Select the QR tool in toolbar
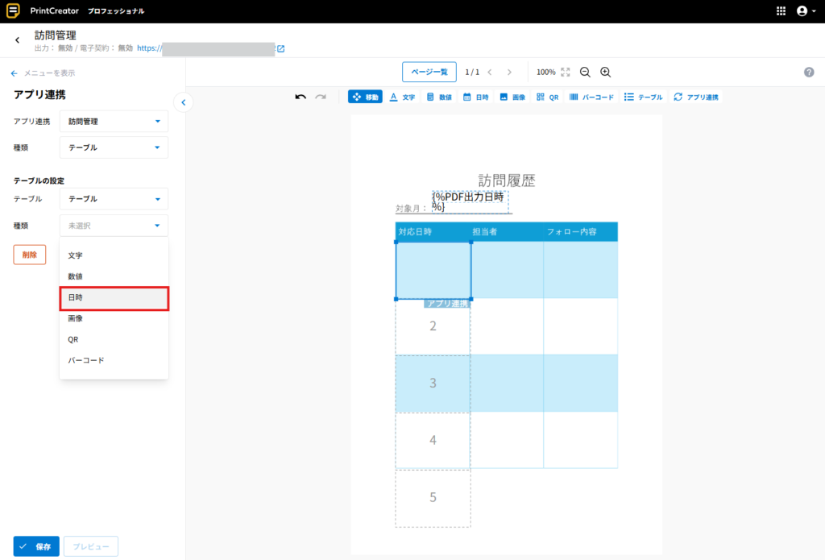 coord(547,97)
